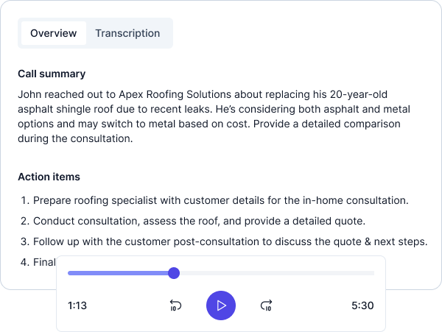Select the 'Follow up with the customer' action item
The image size is (442, 332).
pyautogui.click(x=230, y=241)
